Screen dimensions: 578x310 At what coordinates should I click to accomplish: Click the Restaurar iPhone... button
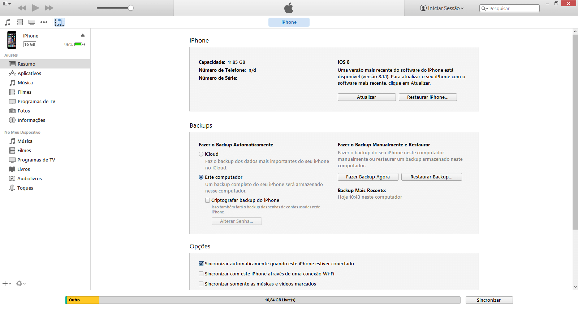click(428, 97)
